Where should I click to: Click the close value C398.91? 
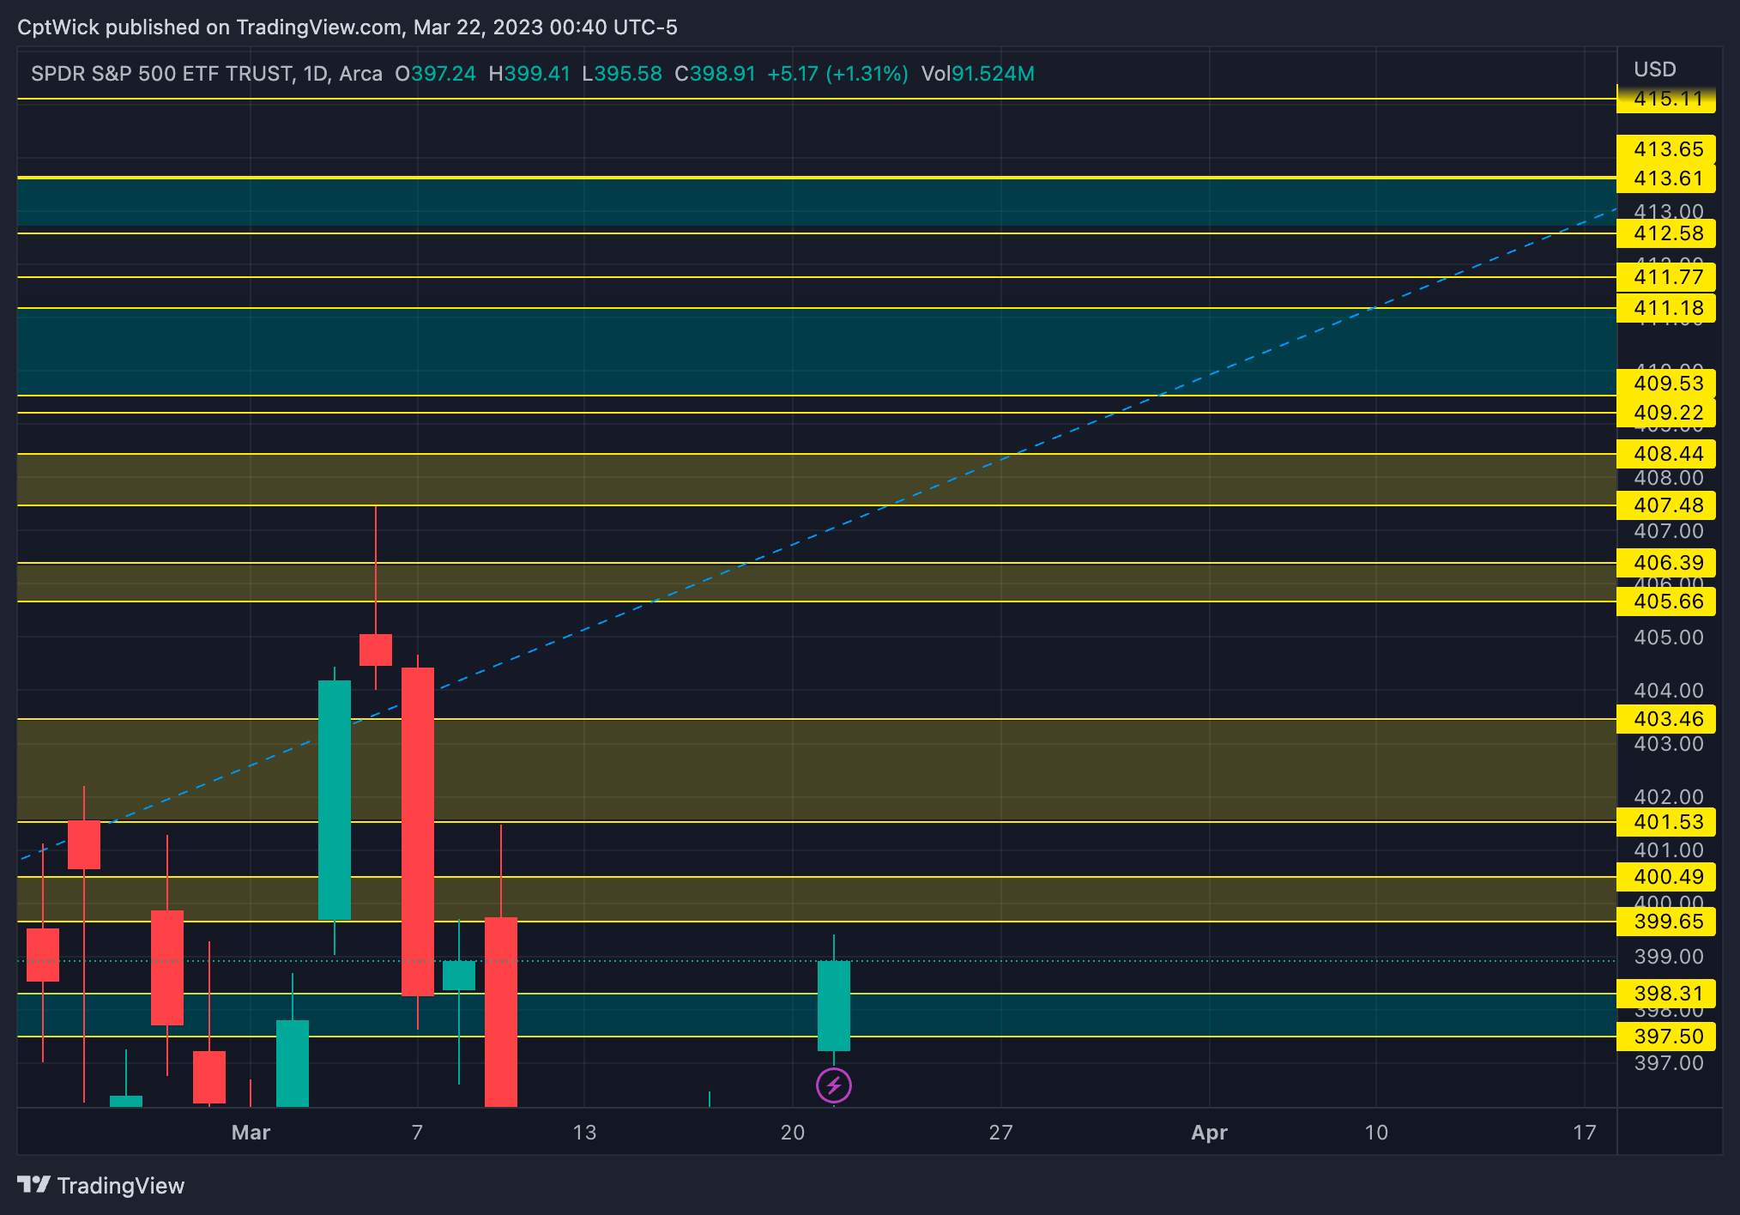click(x=715, y=74)
